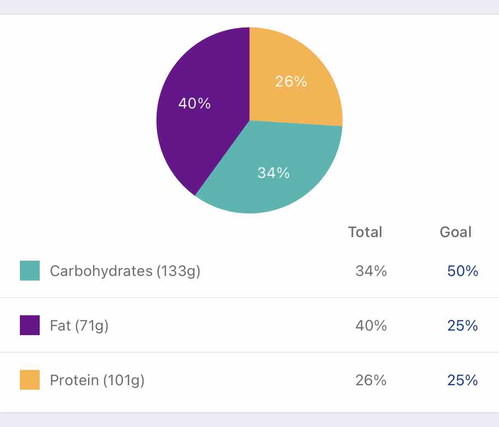Image resolution: width=499 pixels, height=427 pixels.
Task: Tap the 40% label inside the pie chart
Action: tap(194, 103)
